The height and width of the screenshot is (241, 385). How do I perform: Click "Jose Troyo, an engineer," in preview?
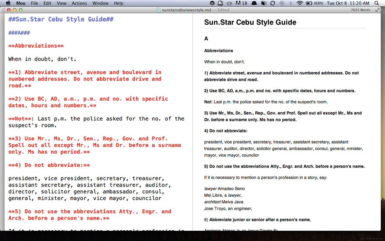(x=228, y=208)
